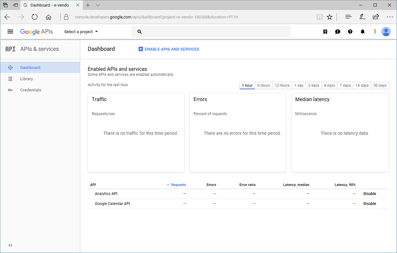Select the 12 hours time range
Image resolution: width=397 pixels, height=253 pixels.
(x=282, y=86)
